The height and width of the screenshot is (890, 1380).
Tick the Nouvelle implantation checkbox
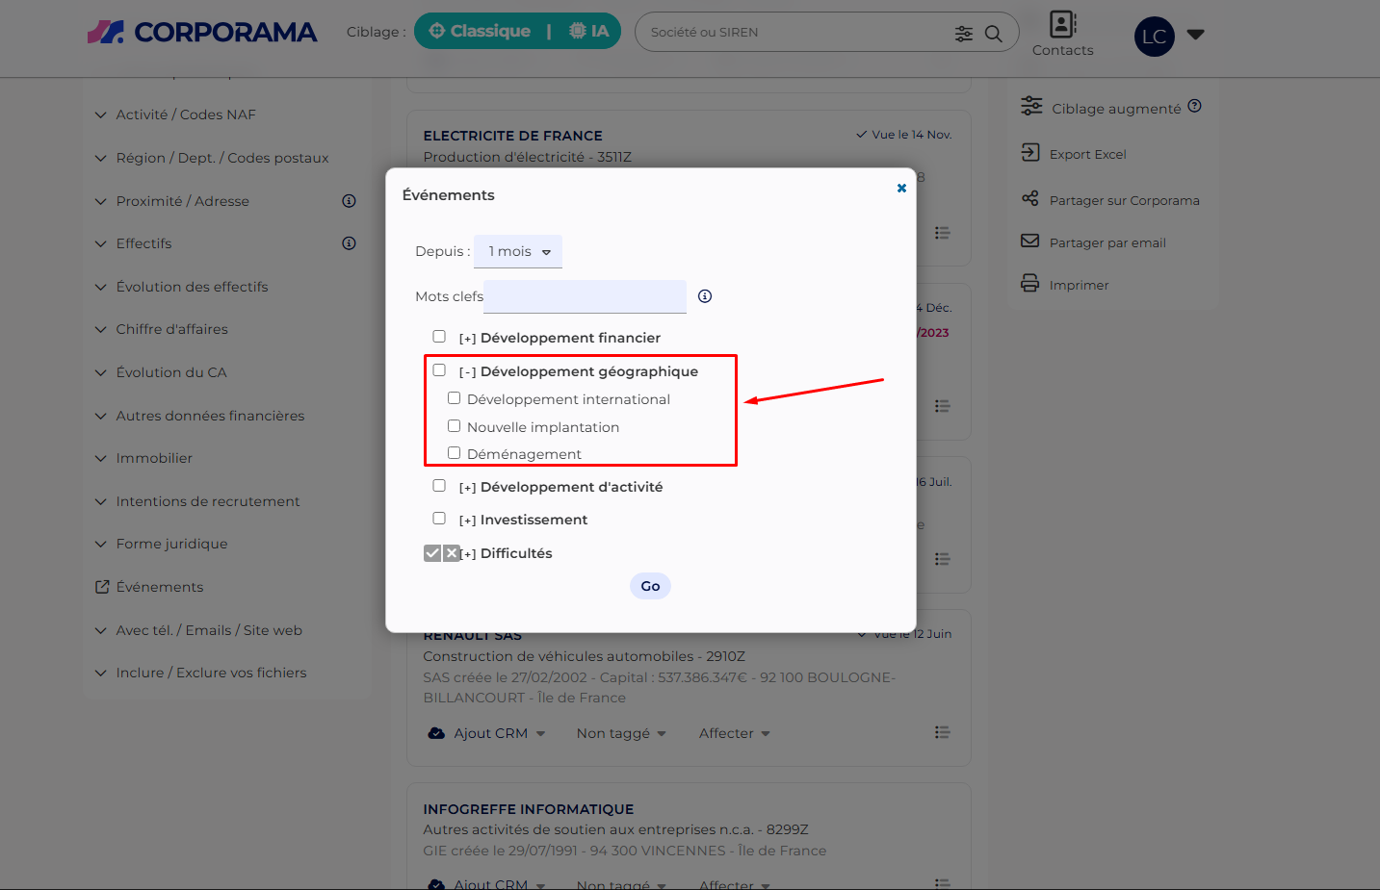pyautogui.click(x=454, y=426)
